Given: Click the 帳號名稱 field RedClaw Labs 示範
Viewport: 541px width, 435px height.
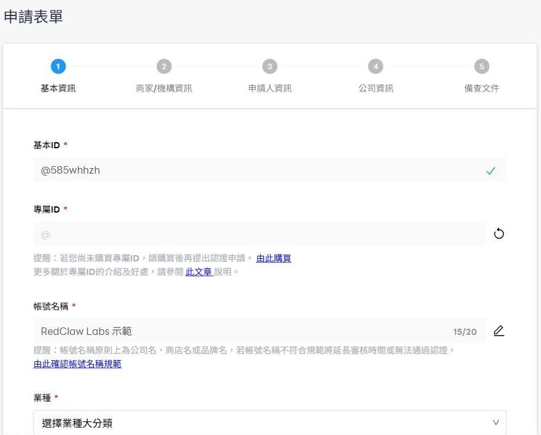Looking at the screenshot, I should click(260, 331).
